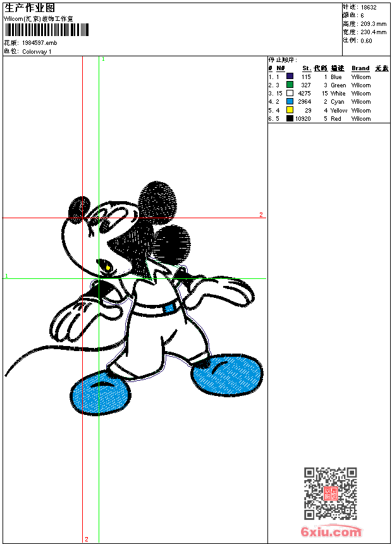Image resolution: width=392 pixels, height=544 pixels.
Task: Click the Mickey embroidery design preview
Action: [134, 298]
